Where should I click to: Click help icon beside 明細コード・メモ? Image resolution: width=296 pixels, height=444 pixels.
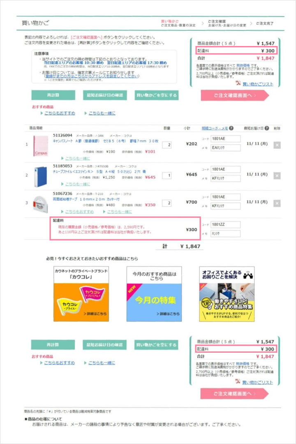tap(231, 128)
